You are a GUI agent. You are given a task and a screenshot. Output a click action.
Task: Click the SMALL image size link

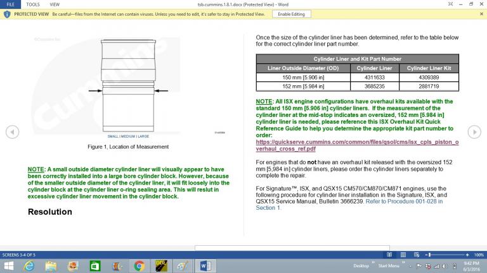coord(113,136)
